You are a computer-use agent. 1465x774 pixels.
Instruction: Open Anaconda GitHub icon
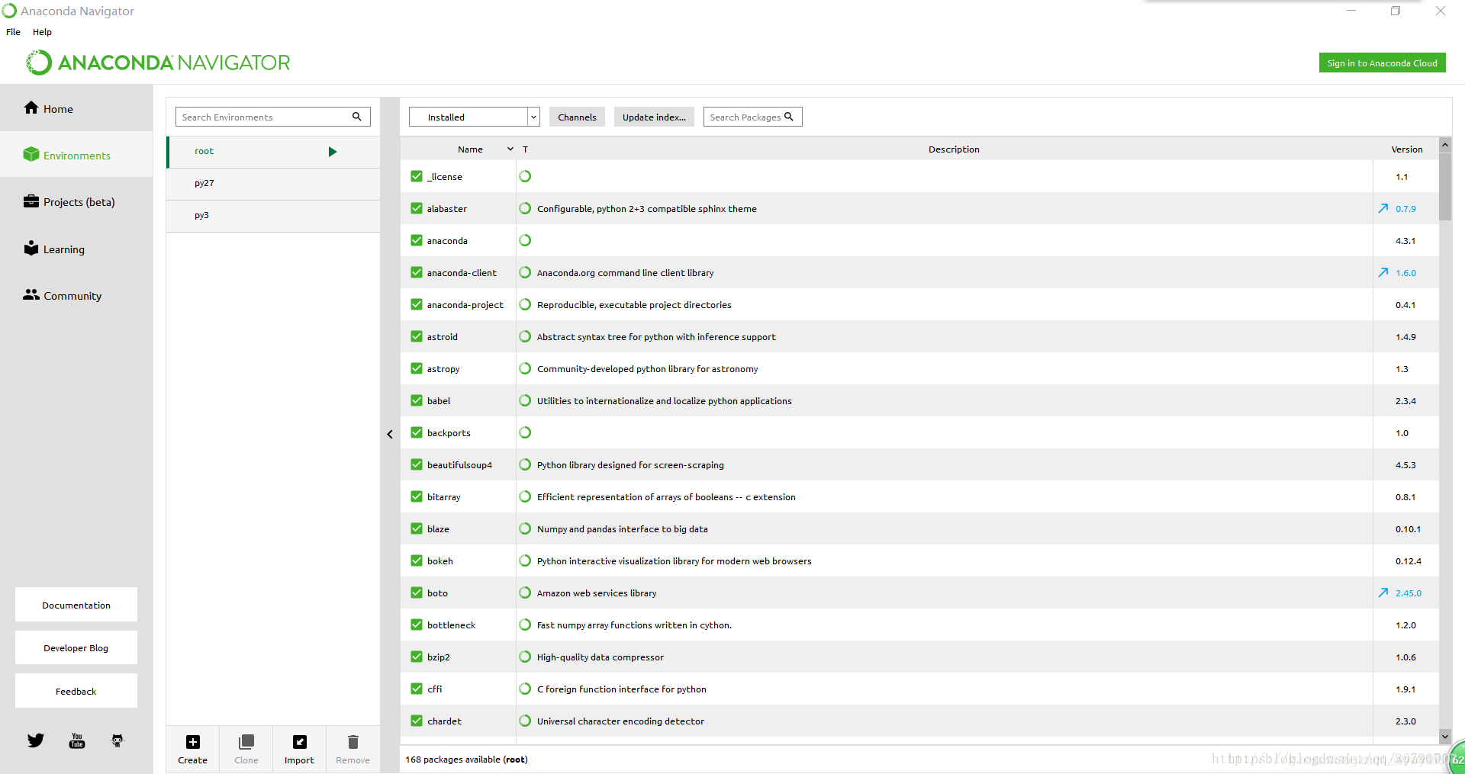click(x=118, y=740)
